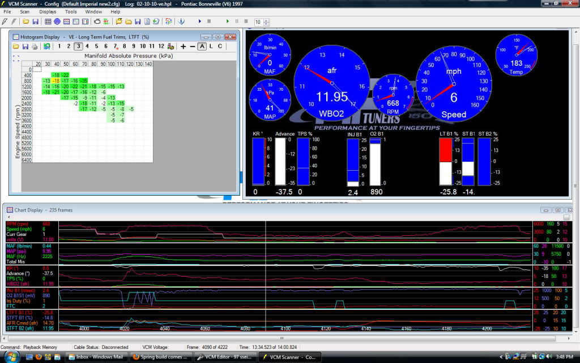Open the File menu
Image resolution: width=580 pixels, height=363 pixels.
point(7,11)
